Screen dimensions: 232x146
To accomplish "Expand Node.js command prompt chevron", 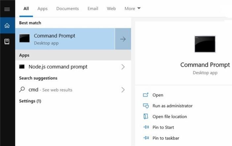I will point(123,67).
